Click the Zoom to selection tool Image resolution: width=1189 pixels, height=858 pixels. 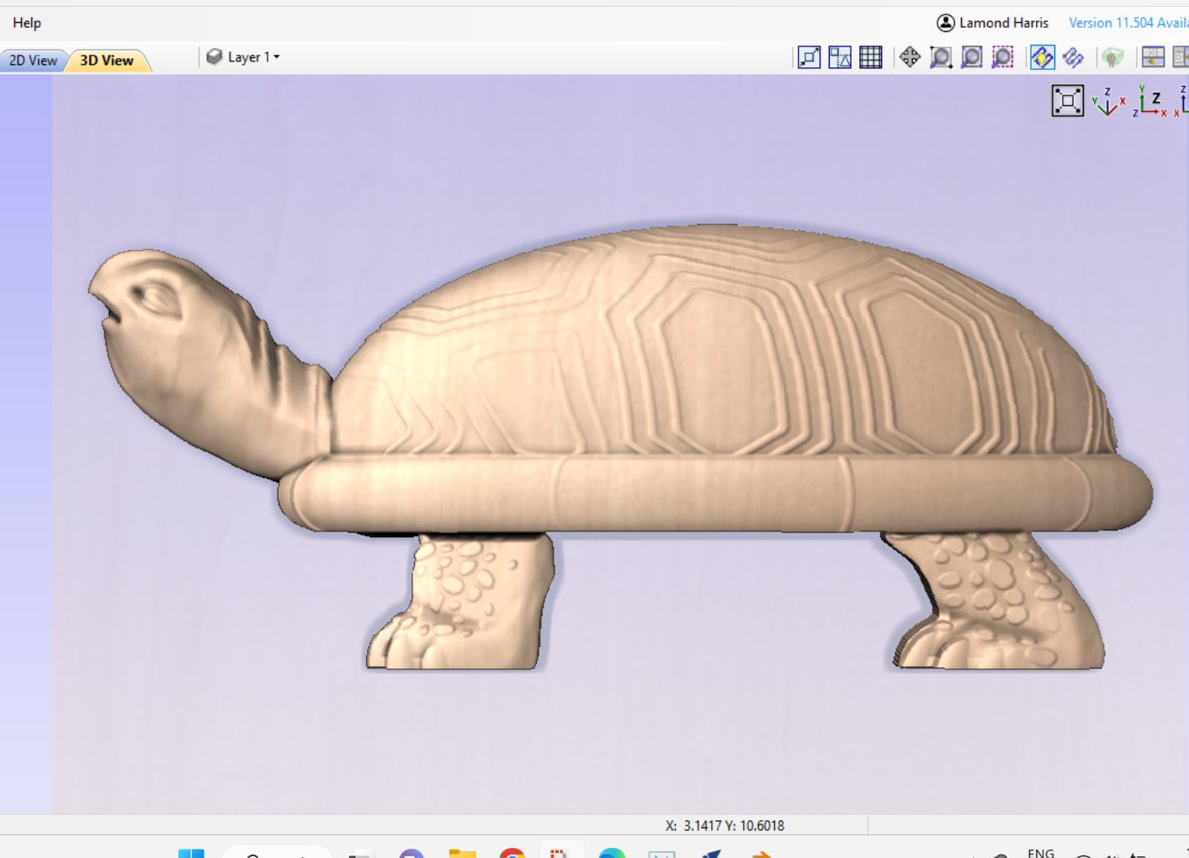1001,58
